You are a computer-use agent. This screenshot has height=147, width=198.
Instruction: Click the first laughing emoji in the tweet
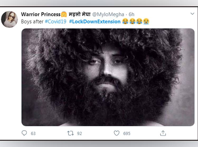click(125, 21)
